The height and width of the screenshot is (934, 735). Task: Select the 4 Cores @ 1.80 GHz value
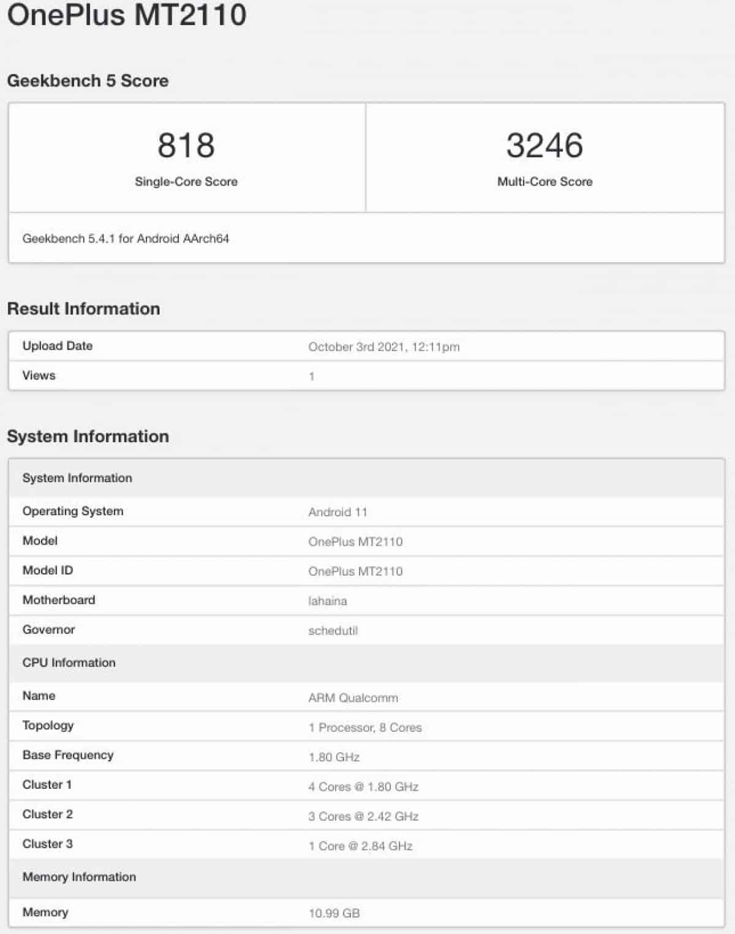click(363, 787)
